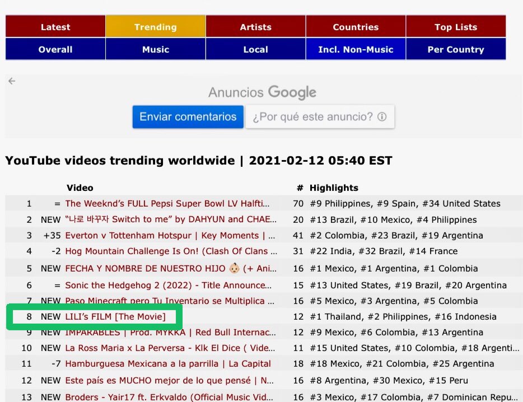The height and width of the screenshot is (402, 523).
Task: Click highlights '#9 Mexico, #6 Colombia, #13 Argentina'
Action: coord(396,332)
